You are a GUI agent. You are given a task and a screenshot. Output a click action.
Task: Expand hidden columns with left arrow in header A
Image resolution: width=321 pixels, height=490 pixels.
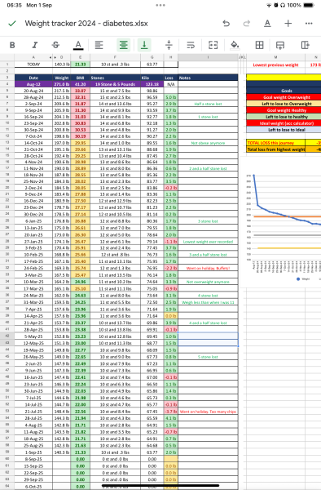(x=51, y=57)
